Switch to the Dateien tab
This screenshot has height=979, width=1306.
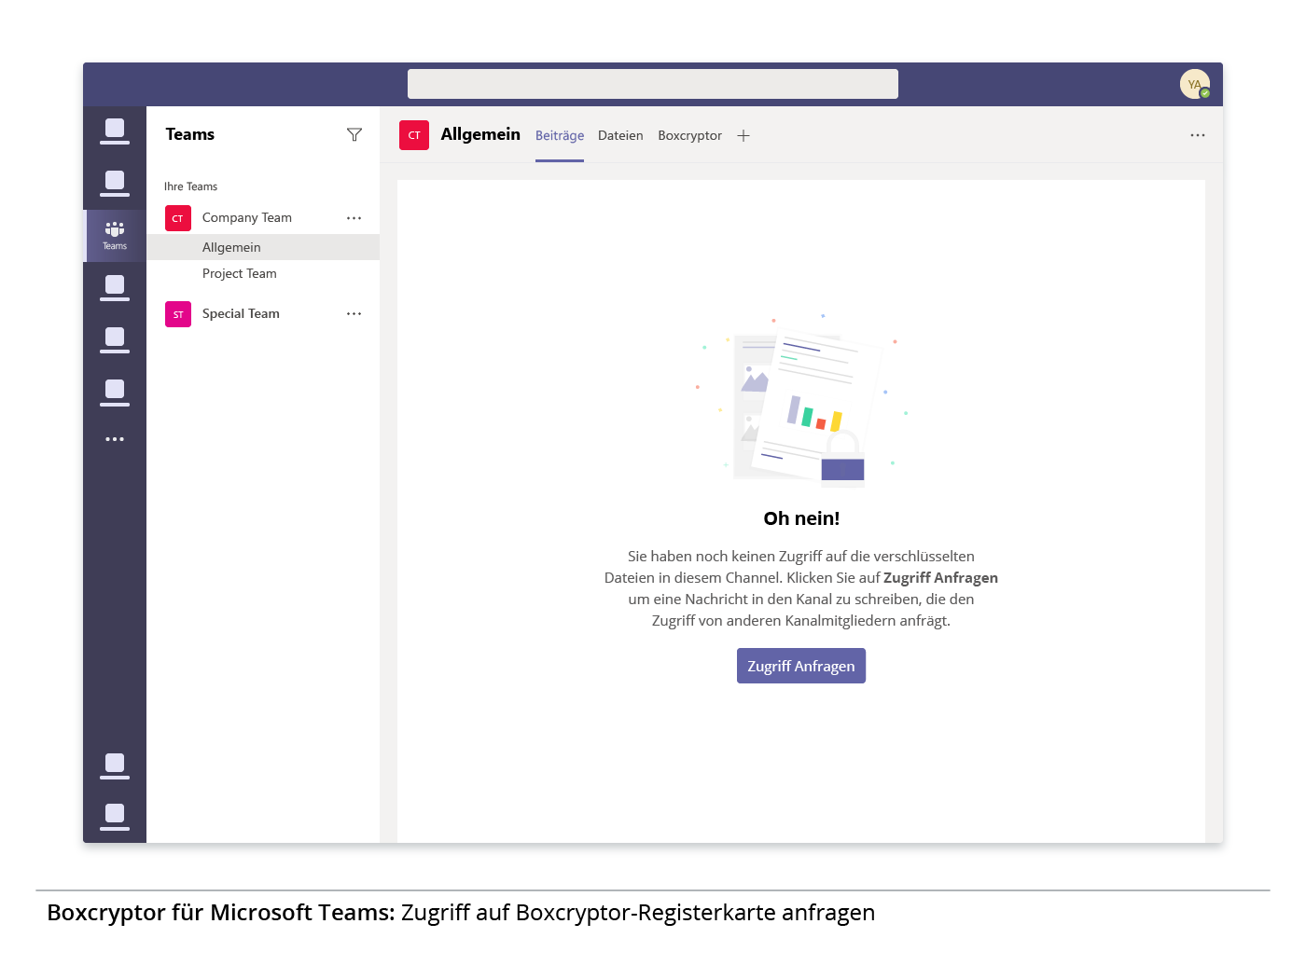(620, 136)
